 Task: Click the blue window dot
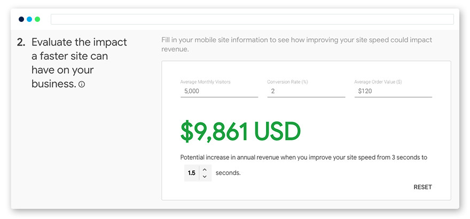tap(29, 19)
